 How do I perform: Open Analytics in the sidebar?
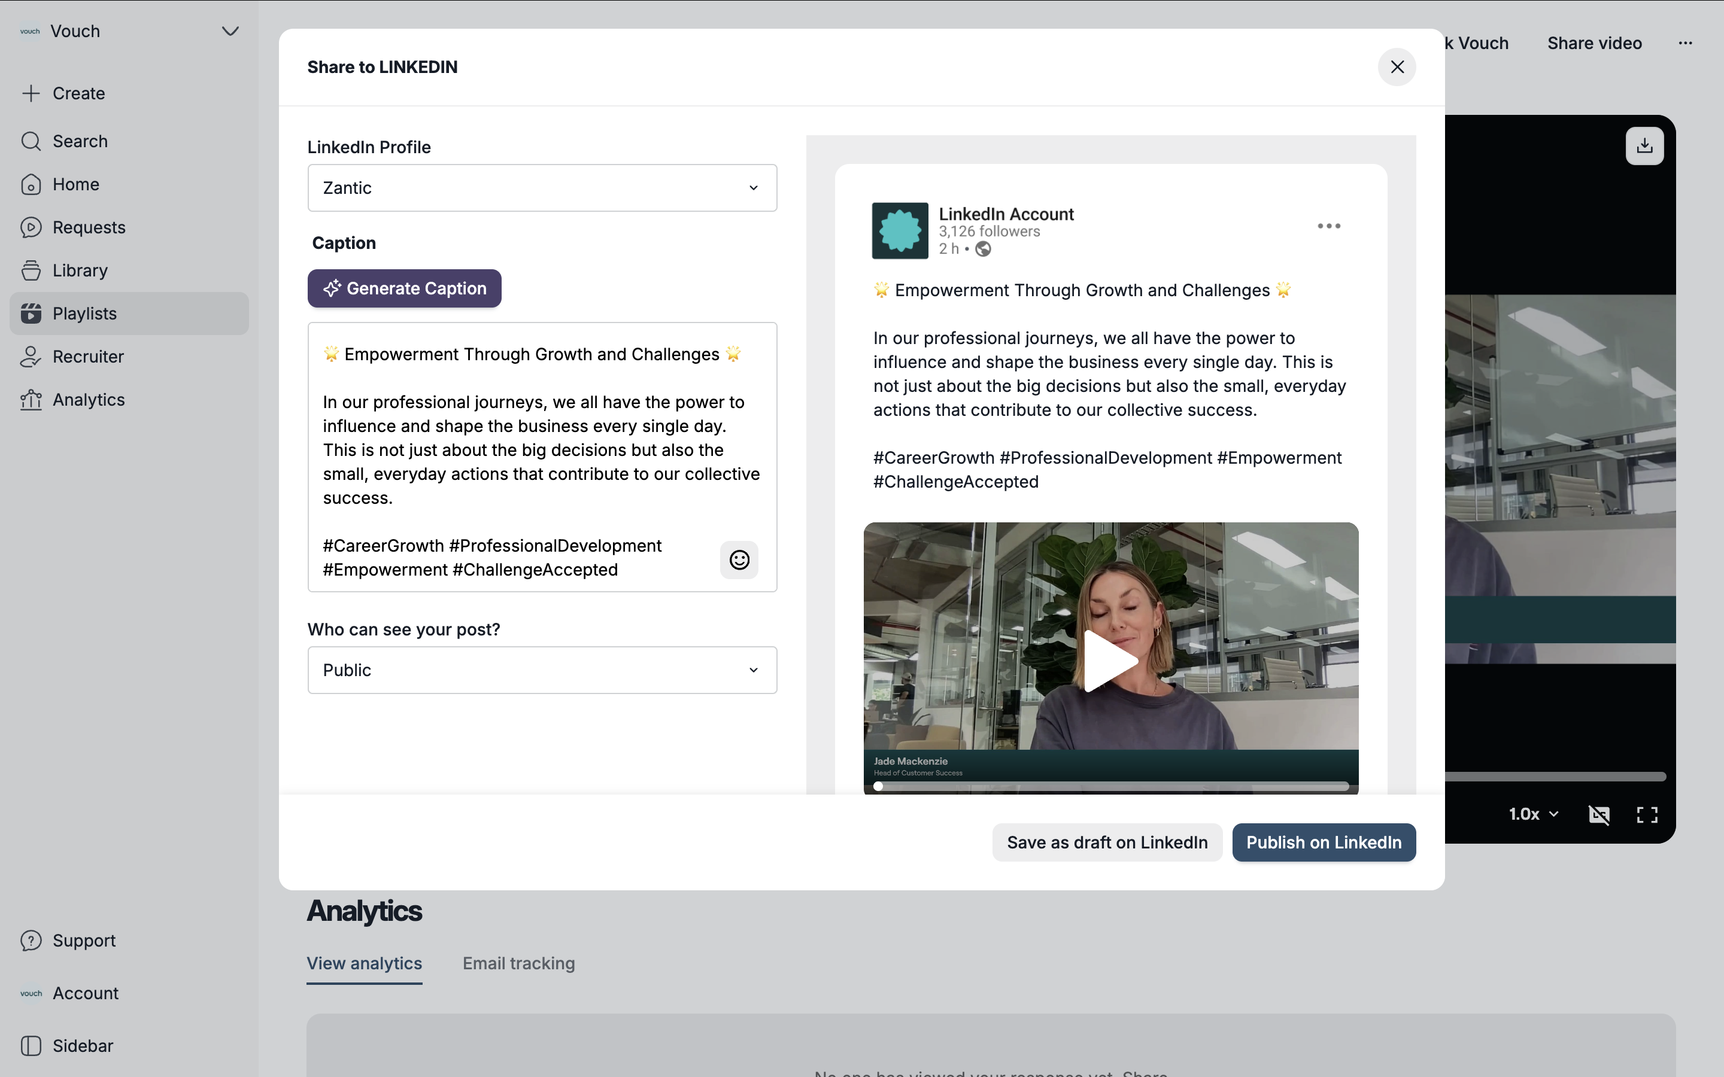pos(129,400)
